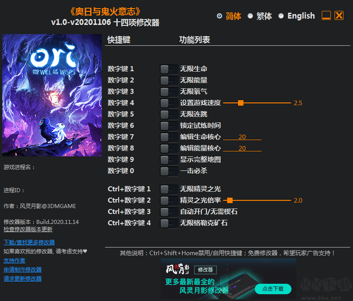Image resolution: width=353 pixels, height=301 pixels.
Task: Enable 无限连跳 switch
Action: (x=169, y=115)
